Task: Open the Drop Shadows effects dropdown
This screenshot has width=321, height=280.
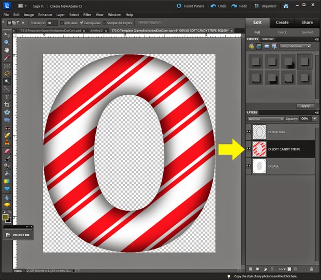Action: tap(295, 46)
